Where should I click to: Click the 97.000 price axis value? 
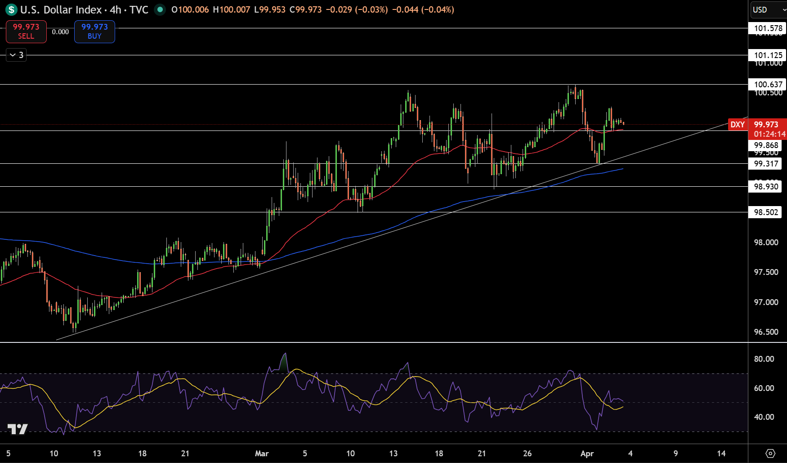766,302
